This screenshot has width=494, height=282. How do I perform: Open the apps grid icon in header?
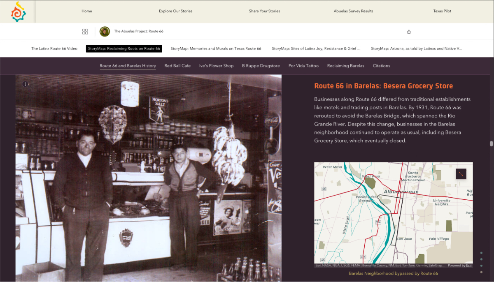tap(85, 31)
